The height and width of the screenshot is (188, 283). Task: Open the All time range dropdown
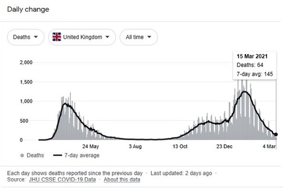[139, 37]
